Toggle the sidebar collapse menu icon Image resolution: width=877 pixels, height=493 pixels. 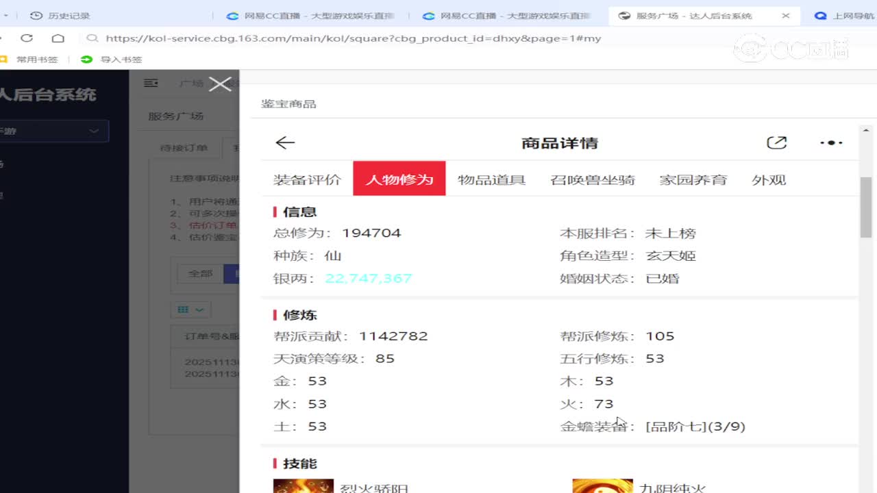151,83
